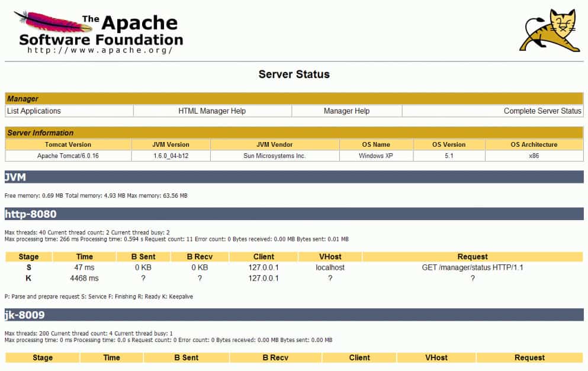Click the Manager section title bar
The image size is (588, 371).
pyautogui.click(x=294, y=99)
